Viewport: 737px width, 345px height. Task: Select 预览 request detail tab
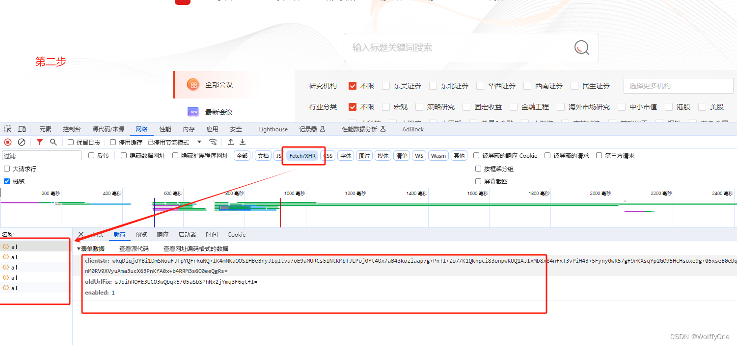tap(141, 235)
